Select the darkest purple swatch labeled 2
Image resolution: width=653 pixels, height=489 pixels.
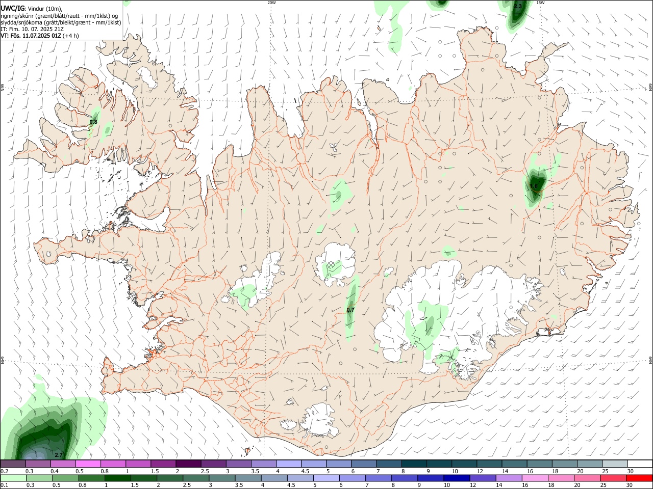coord(188,464)
